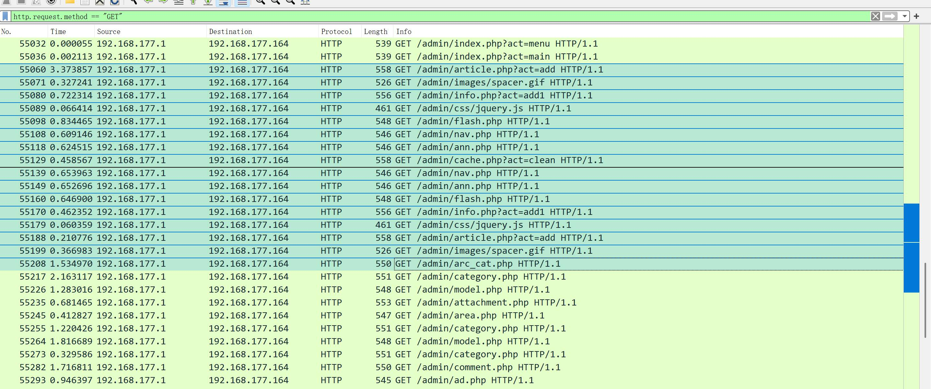
Task: Select packet 55217 category.php request
Action: [452, 277]
